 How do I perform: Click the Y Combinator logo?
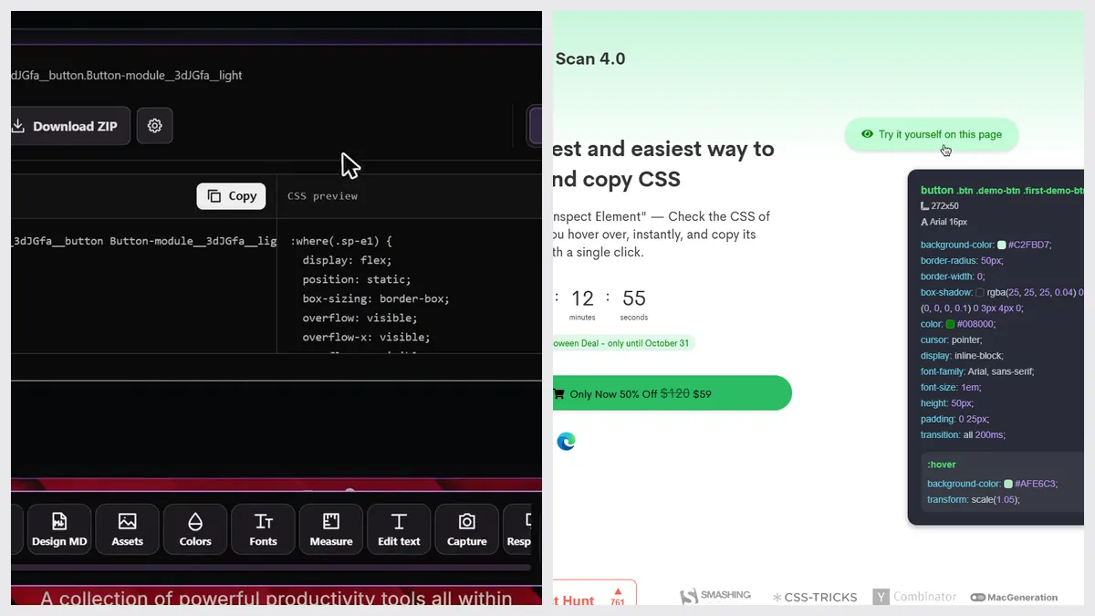click(x=914, y=597)
